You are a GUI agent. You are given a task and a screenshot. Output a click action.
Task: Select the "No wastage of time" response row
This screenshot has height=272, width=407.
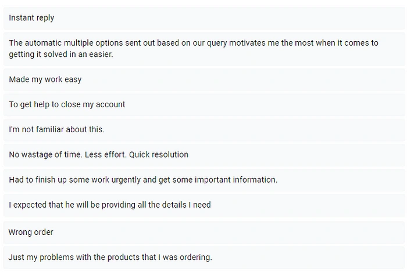coord(204,155)
